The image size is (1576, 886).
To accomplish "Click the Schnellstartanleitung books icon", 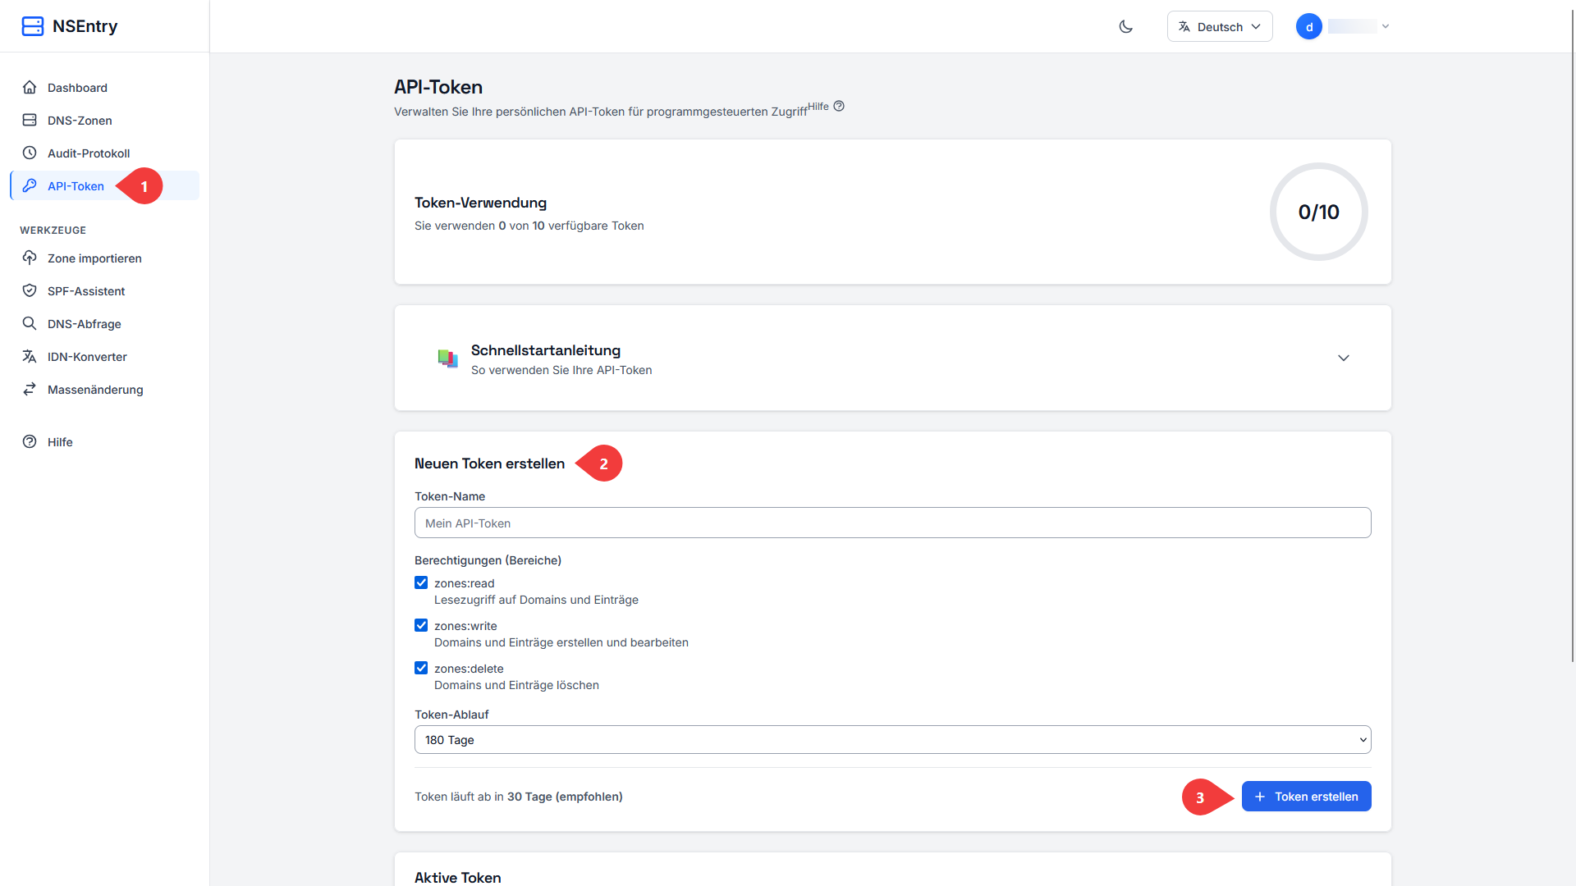I will click(x=447, y=359).
